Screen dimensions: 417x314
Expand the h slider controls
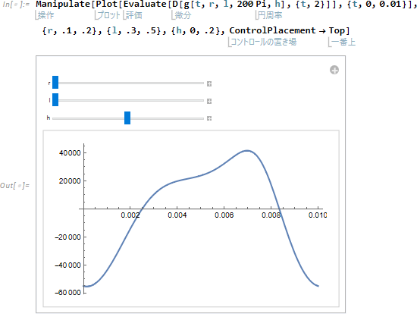click(209, 118)
